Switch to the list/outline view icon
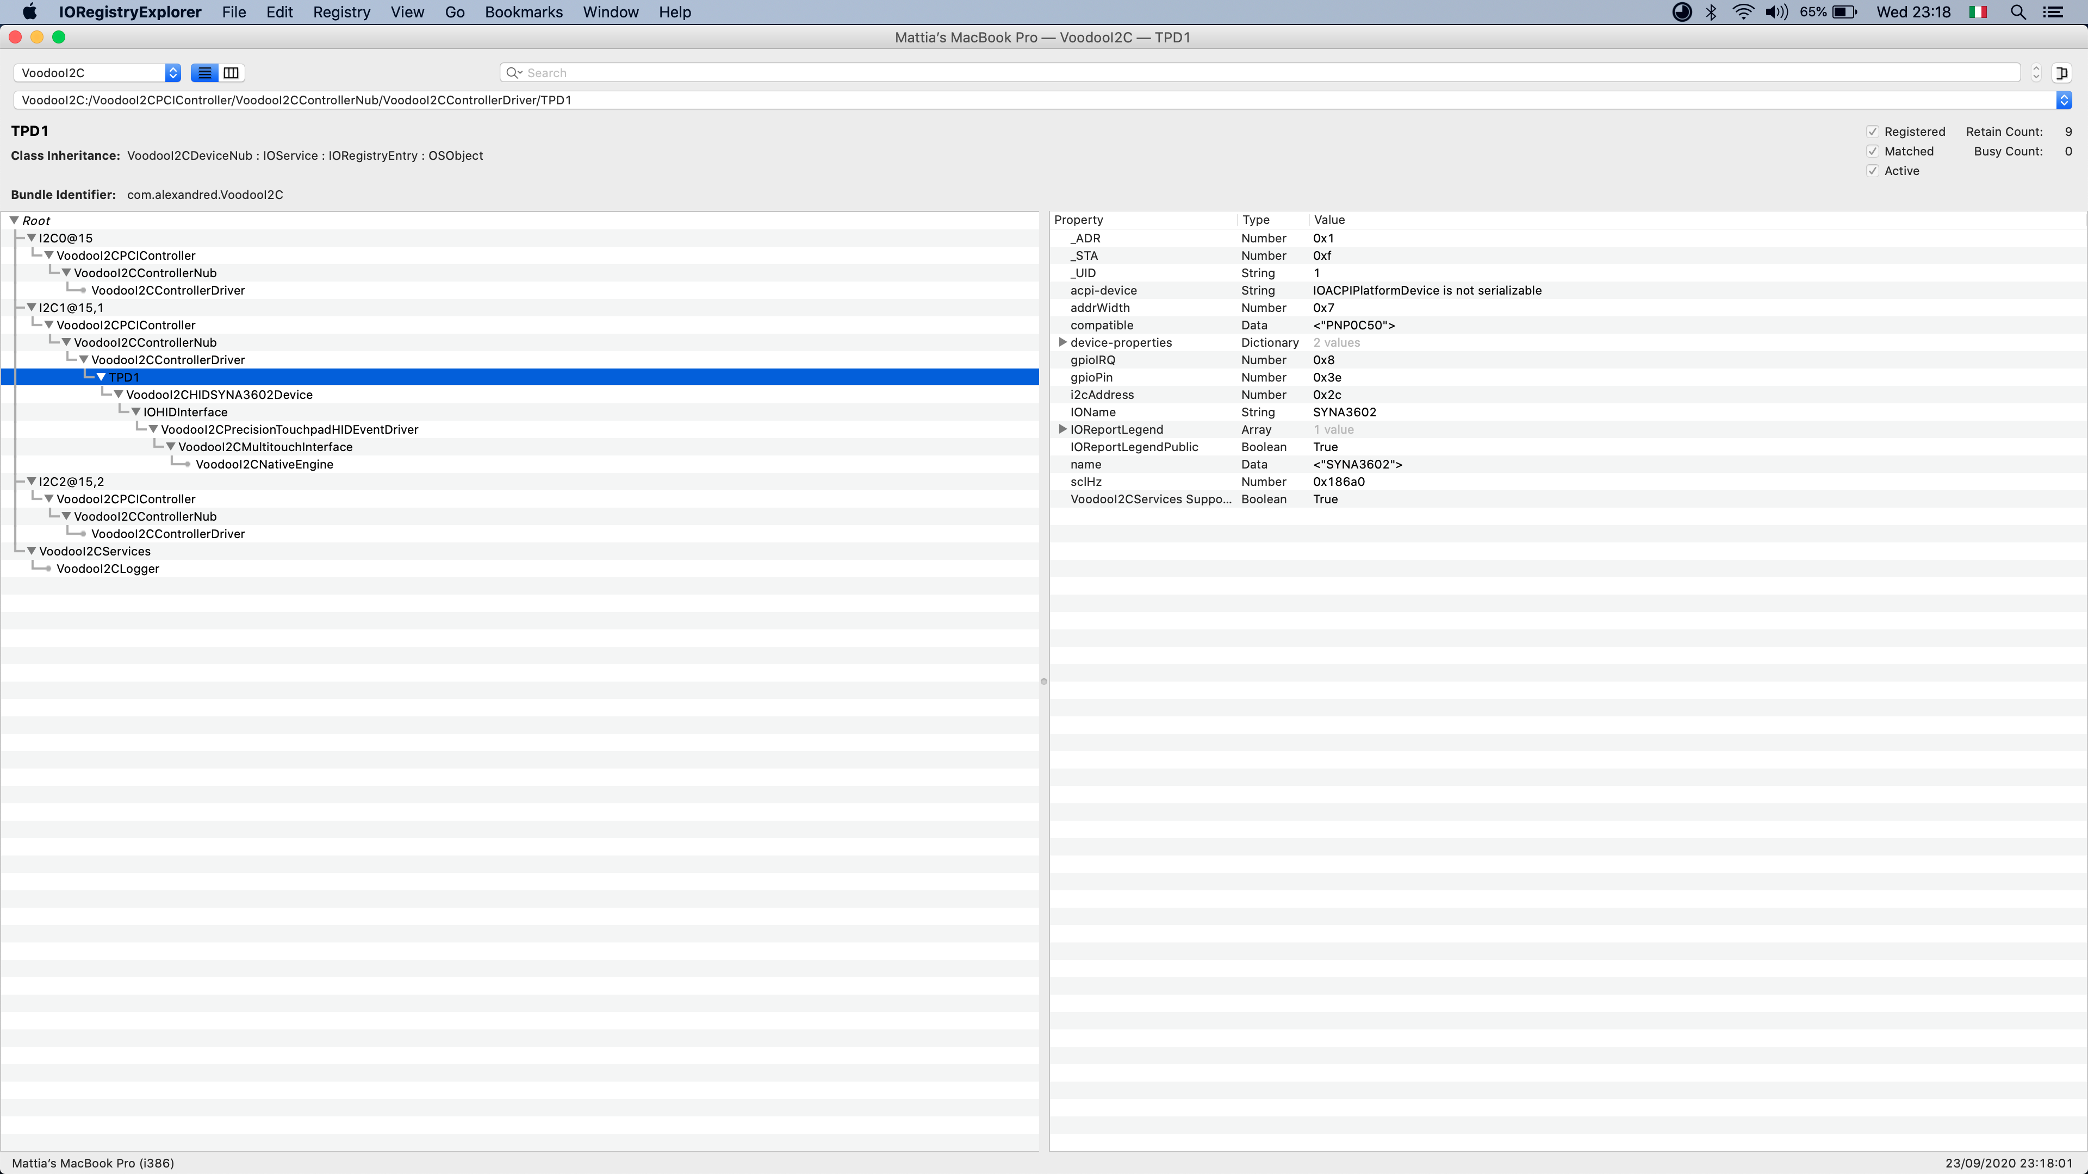Viewport: 2088px width, 1174px height. [x=204, y=73]
